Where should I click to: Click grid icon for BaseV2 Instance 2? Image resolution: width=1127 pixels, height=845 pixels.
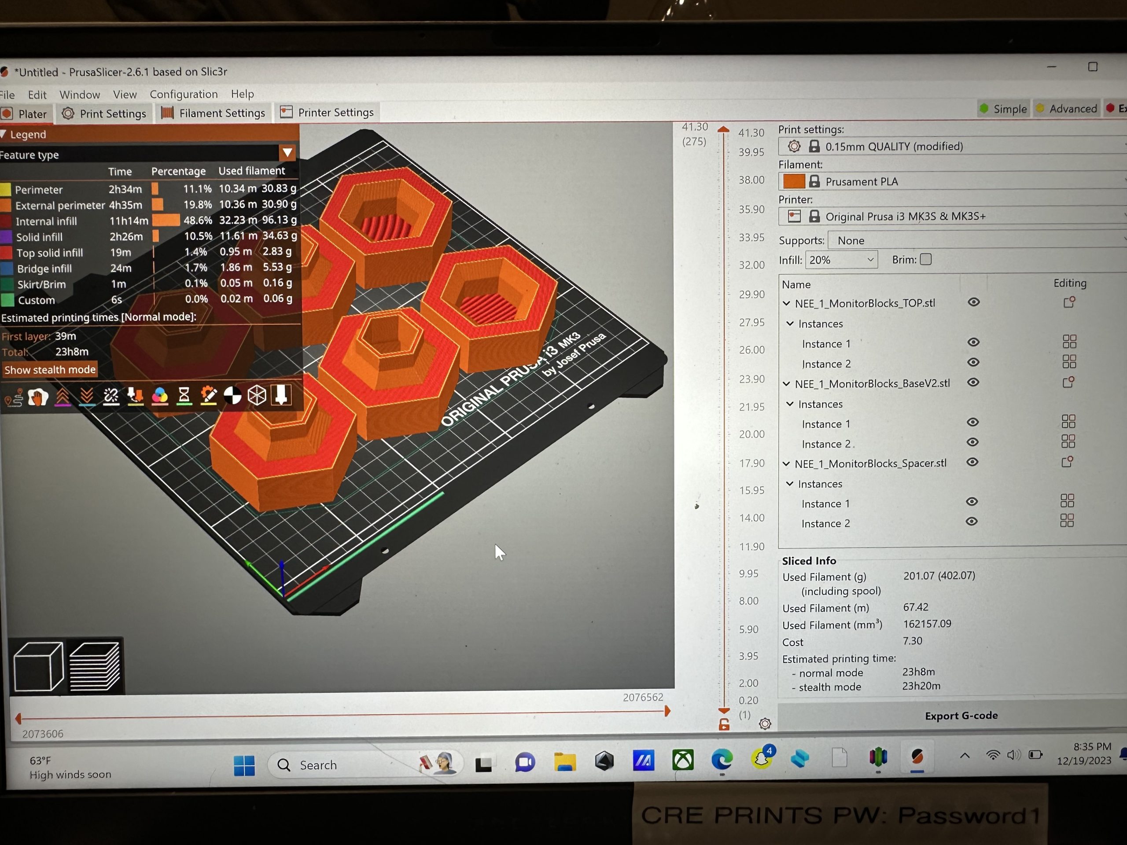point(1068,441)
